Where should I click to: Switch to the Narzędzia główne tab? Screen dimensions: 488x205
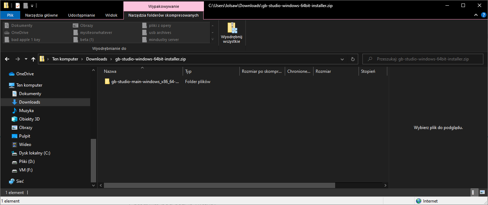click(41, 15)
